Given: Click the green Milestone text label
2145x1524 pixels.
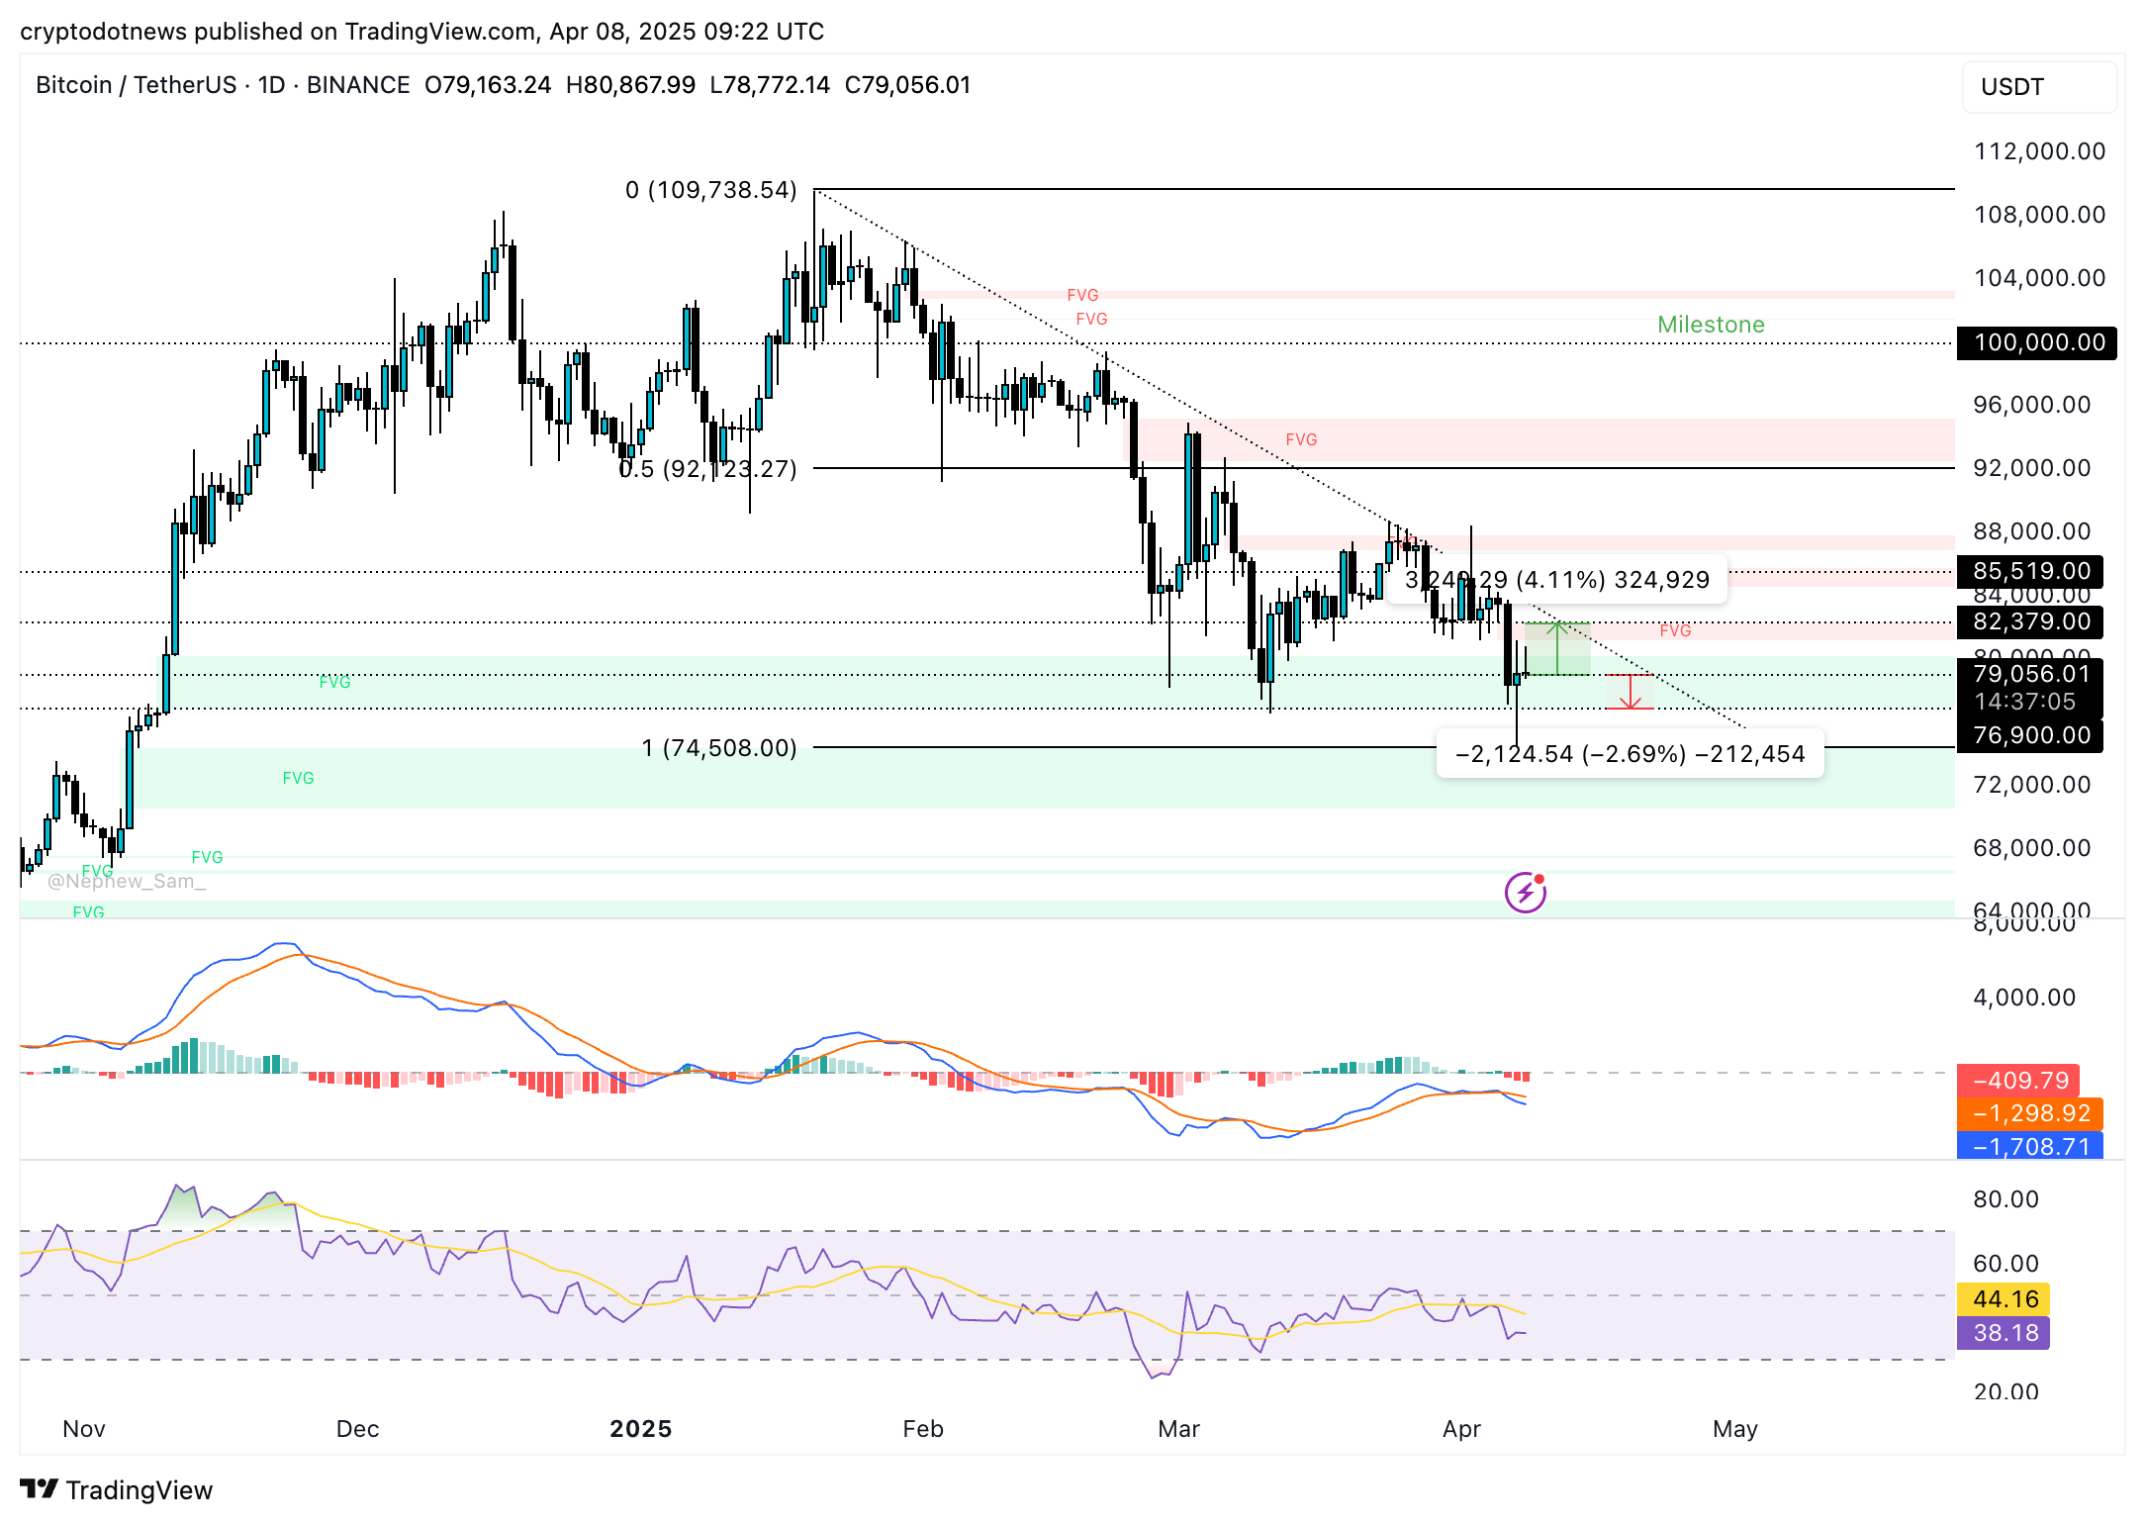Looking at the screenshot, I should click(x=1711, y=325).
